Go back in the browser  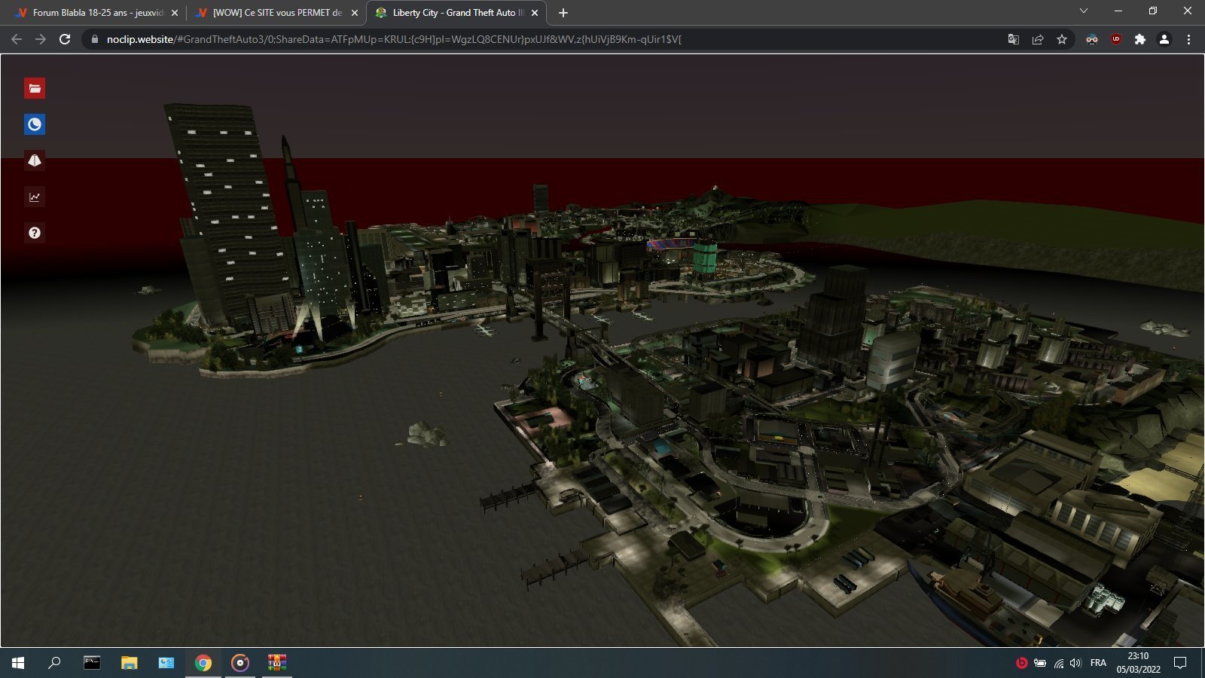tap(17, 39)
